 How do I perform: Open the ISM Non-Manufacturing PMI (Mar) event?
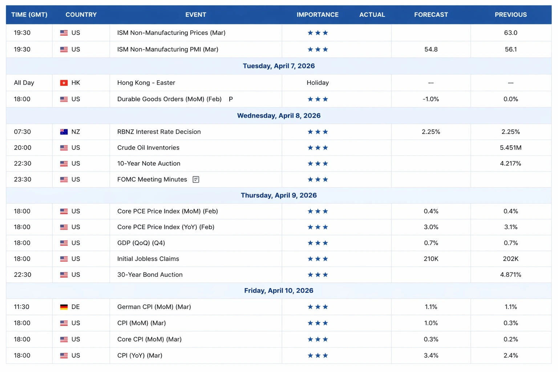coord(167,49)
